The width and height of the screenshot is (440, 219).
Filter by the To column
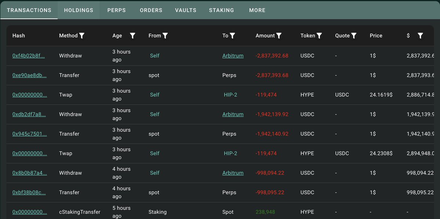[x=232, y=36]
